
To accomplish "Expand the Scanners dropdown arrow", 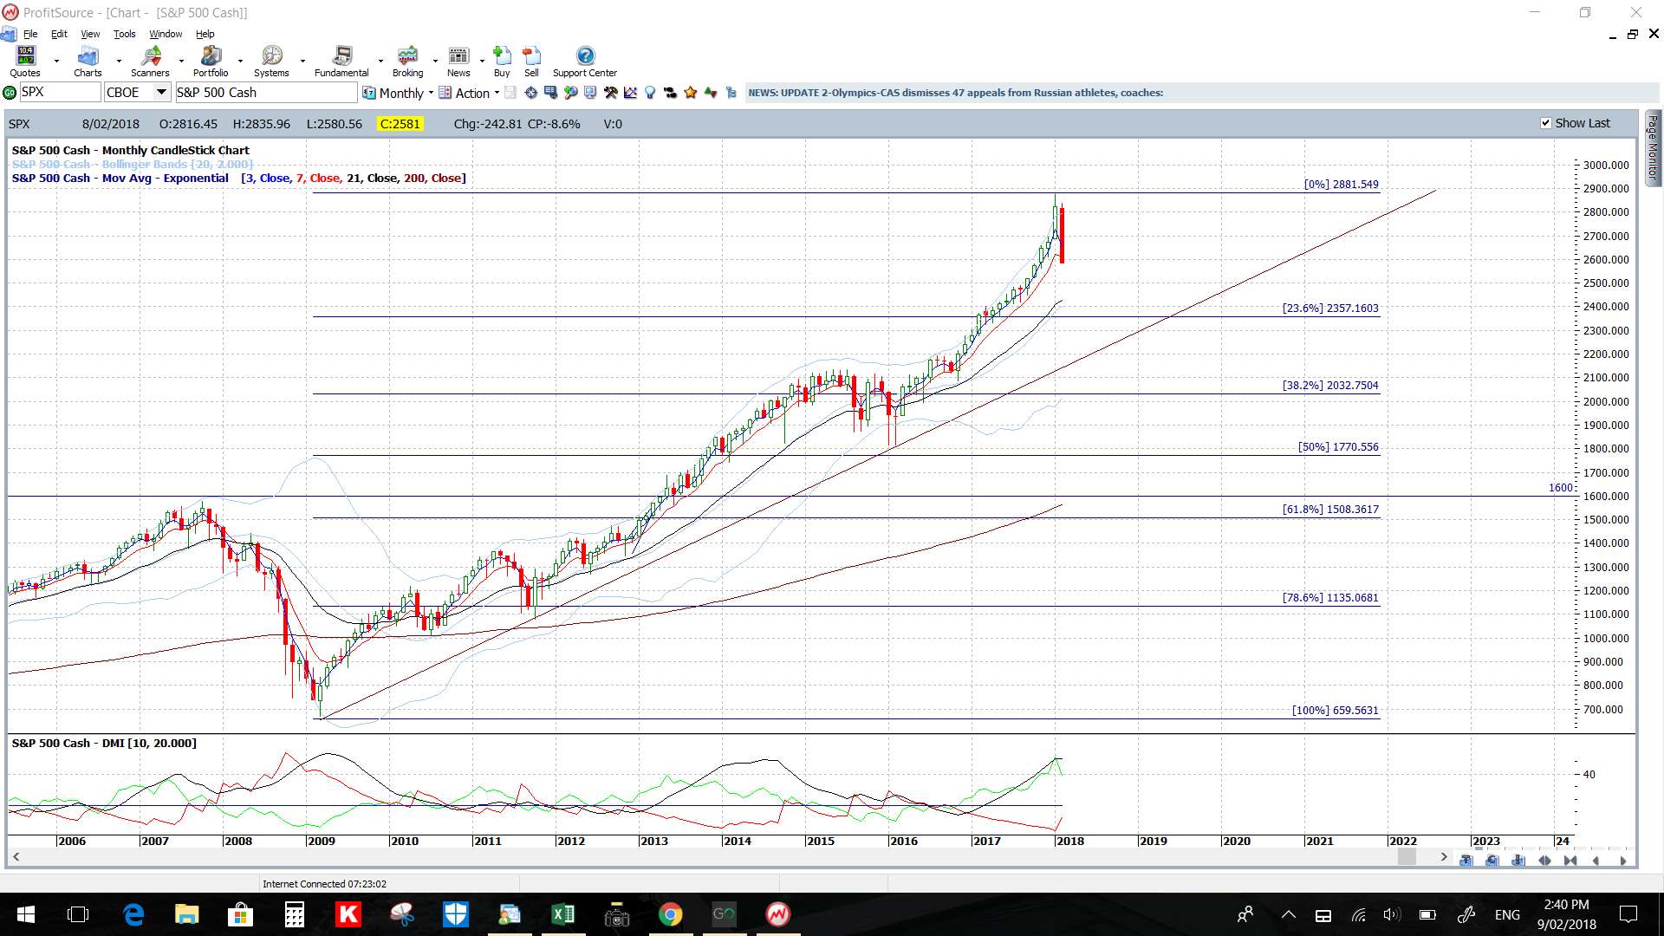I will coord(181,61).
